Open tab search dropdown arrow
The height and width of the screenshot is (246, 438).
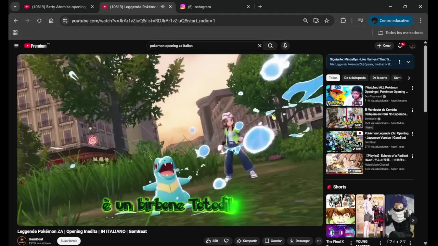(15, 6)
